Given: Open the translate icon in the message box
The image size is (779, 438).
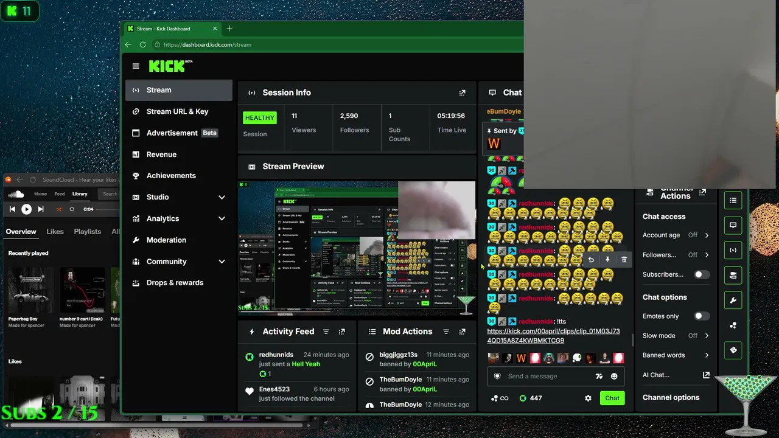Looking at the screenshot, I should point(599,377).
